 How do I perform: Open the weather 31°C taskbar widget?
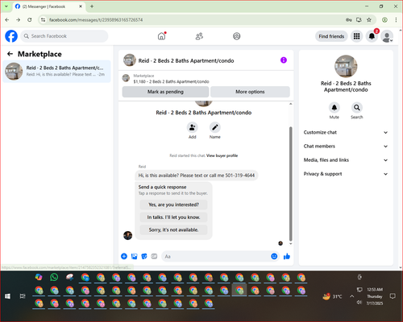click(x=333, y=296)
